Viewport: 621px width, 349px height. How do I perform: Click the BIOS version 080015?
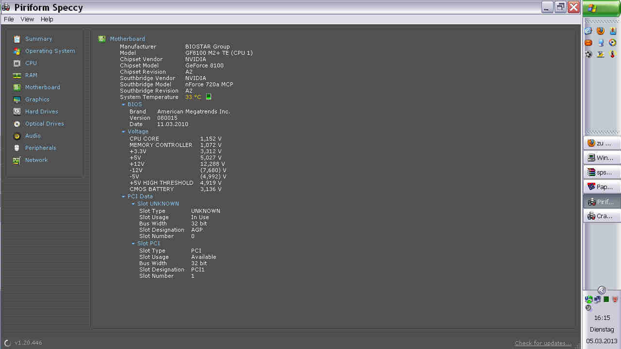pyautogui.click(x=167, y=118)
